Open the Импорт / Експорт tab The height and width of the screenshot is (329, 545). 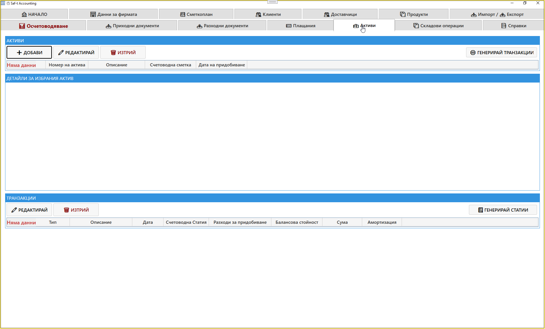[x=497, y=14]
